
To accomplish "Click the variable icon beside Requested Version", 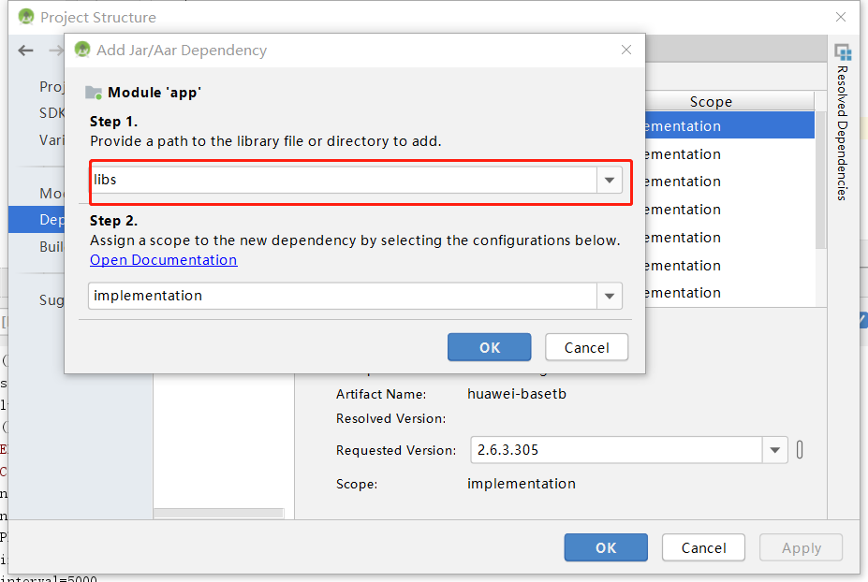I will 799,450.
